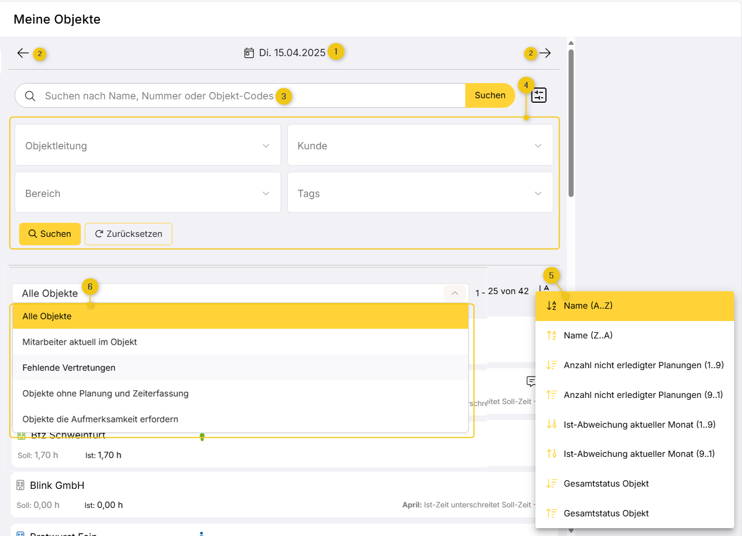742x536 pixels.
Task: Toggle the filter settings icon
Action: pos(539,95)
